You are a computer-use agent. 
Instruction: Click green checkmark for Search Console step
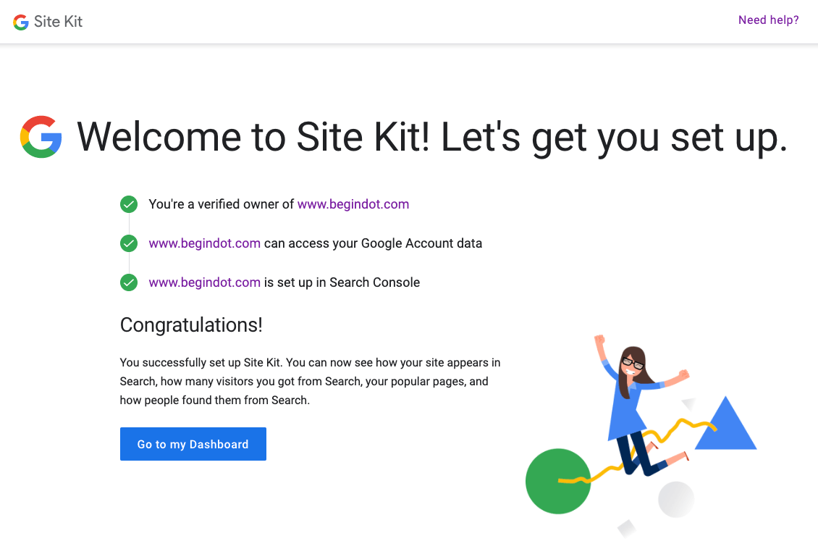[x=129, y=282]
